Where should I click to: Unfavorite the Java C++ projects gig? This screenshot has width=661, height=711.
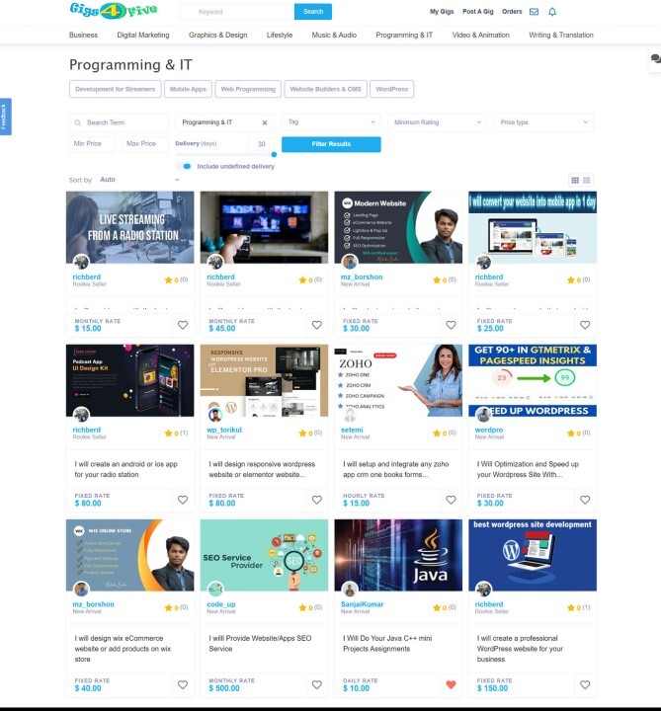point(451,684)
